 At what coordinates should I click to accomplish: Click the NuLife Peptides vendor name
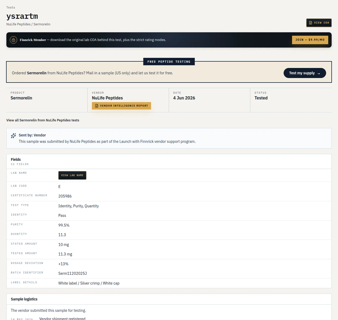pos(107,98)
